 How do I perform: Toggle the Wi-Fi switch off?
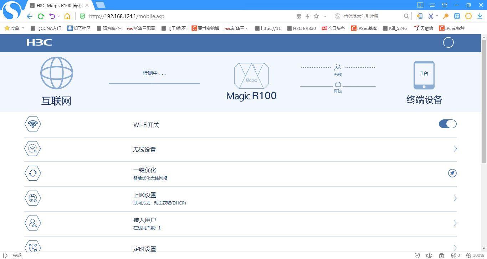pyautogui.click(x=448, y=124)
